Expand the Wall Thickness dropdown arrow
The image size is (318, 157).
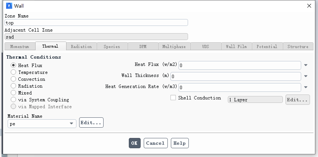click(x=306, y=76)
